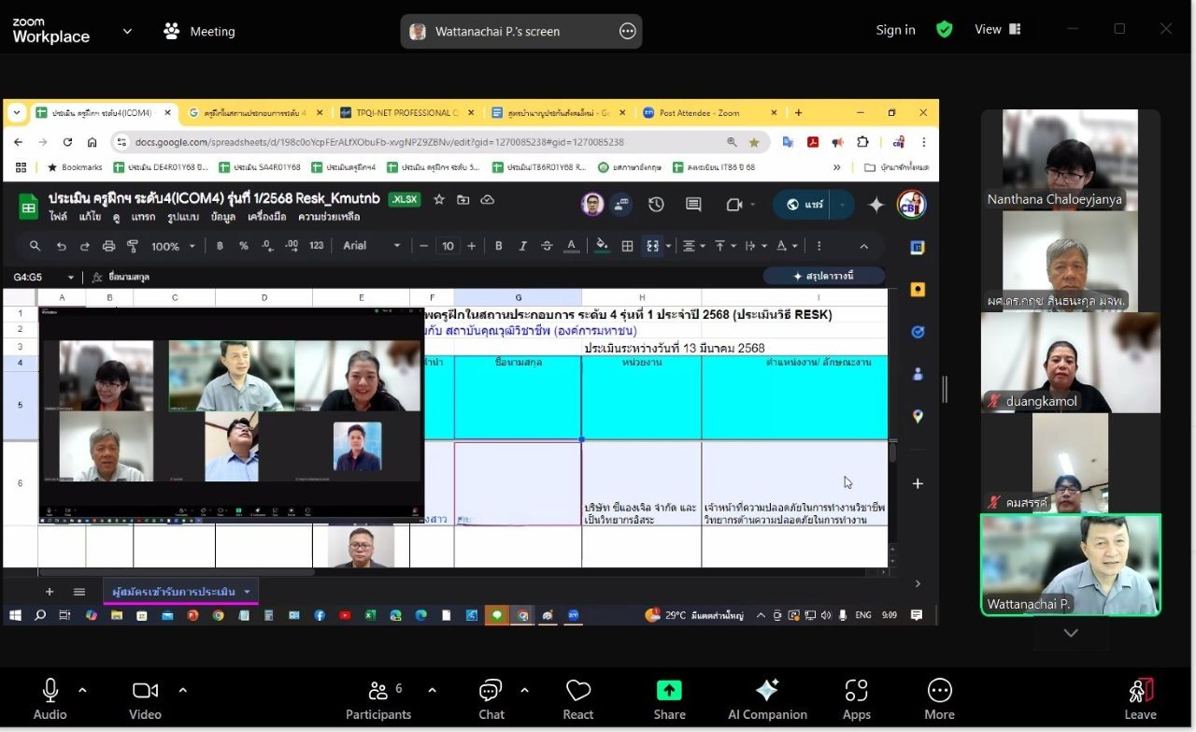Viewport: 1196px width, 732px height.
Task: Expand audio options caret beside Audio
Action: click(82, 690)
